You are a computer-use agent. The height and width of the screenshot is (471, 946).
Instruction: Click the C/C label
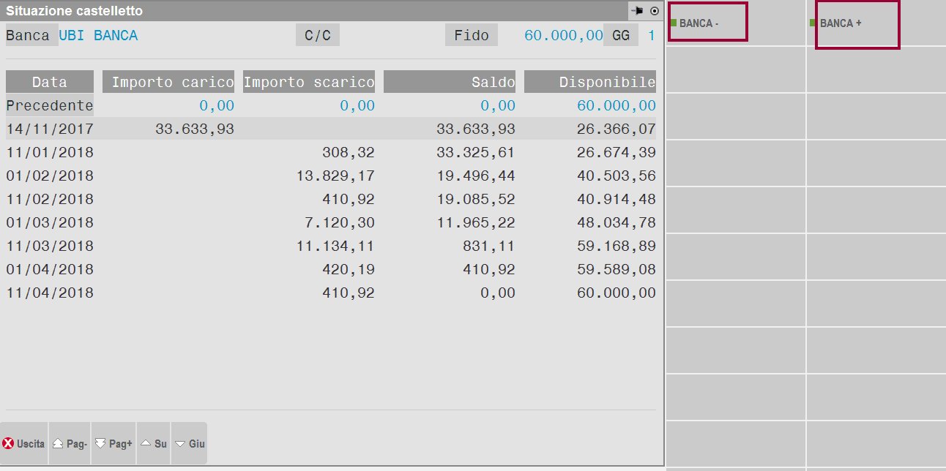point(318,36)
